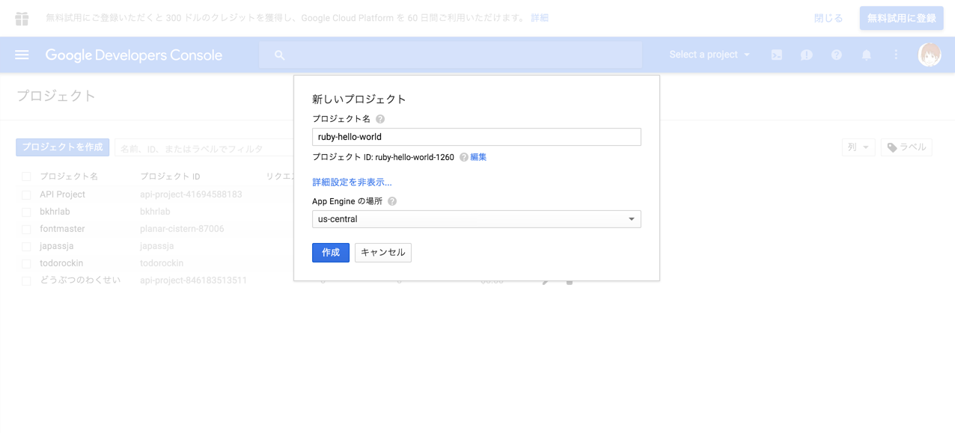Open the todorockin project name
955x433 pixels.
61,263
